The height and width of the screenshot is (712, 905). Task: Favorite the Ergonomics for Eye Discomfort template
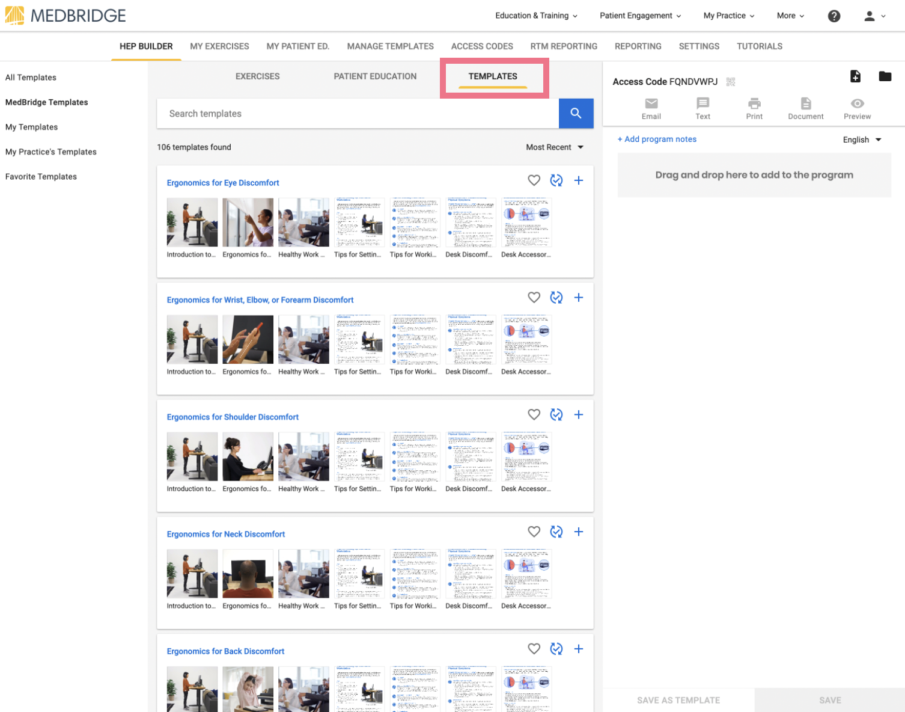[534, 180]
